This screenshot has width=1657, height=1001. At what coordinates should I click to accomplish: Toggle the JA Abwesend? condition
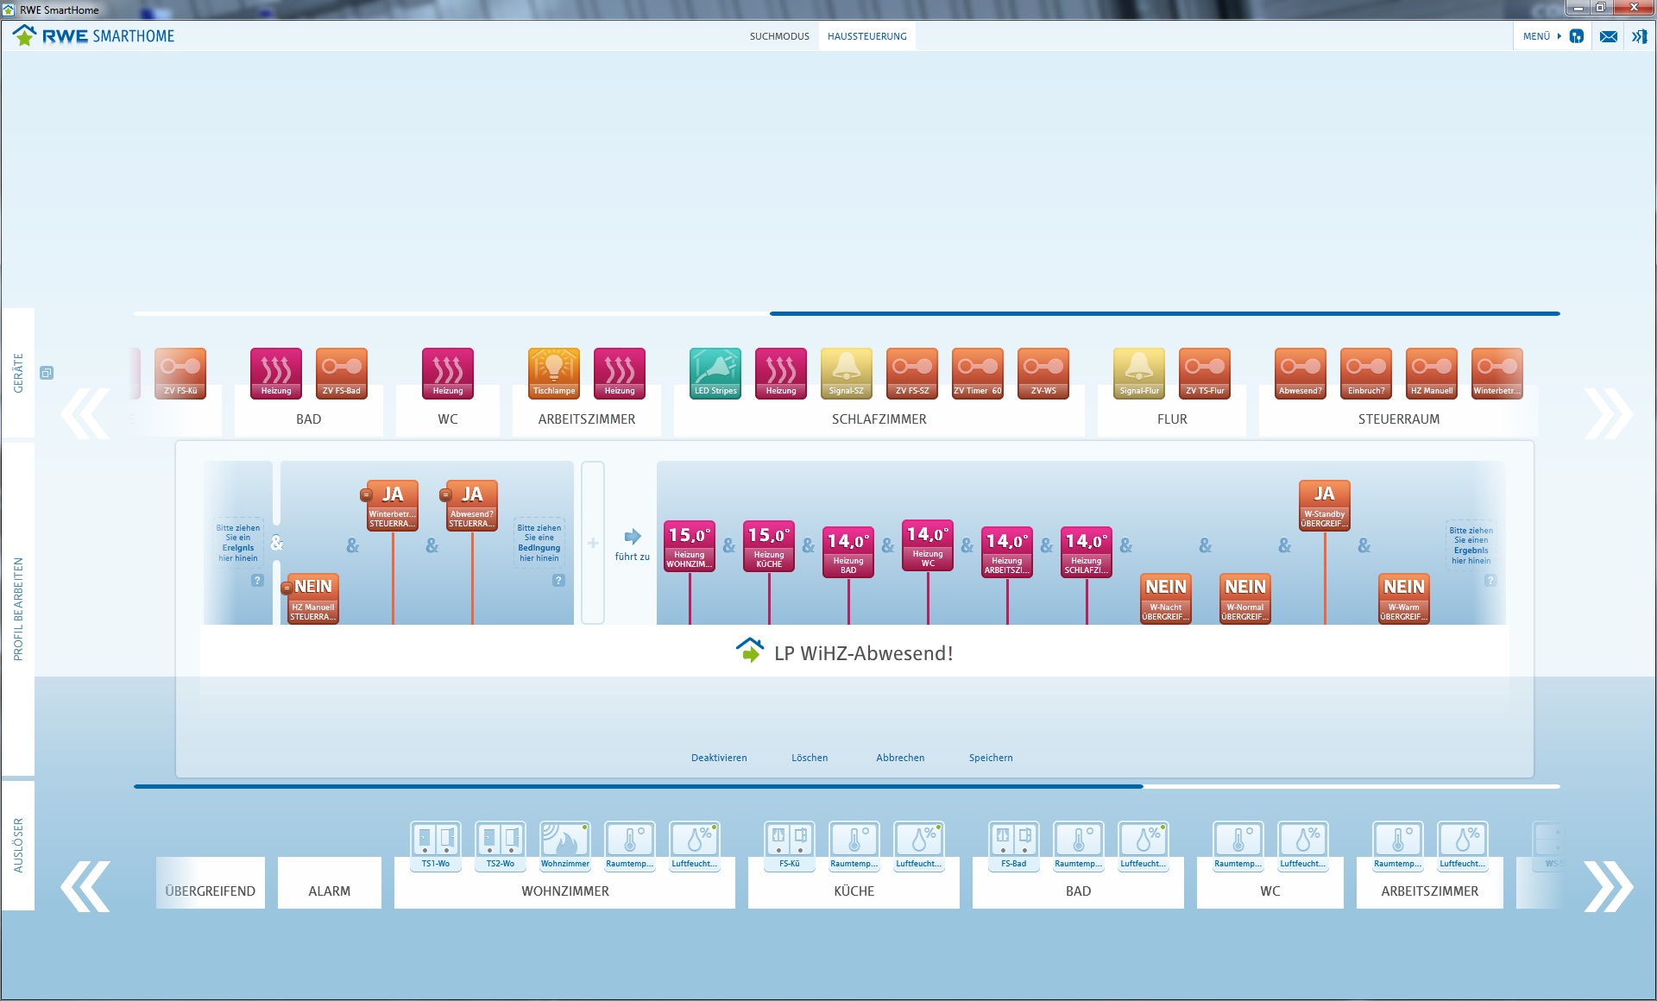(472, 505)
